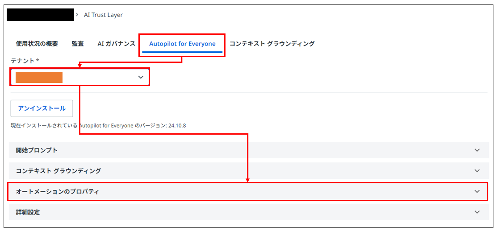Click the アンインストール button
The width and height of the screenshot is (497, 231).
(42, 108)
